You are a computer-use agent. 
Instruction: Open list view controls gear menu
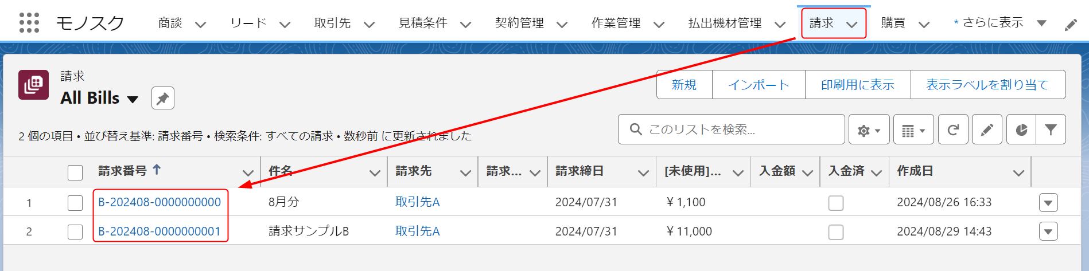tap(869, 130)
